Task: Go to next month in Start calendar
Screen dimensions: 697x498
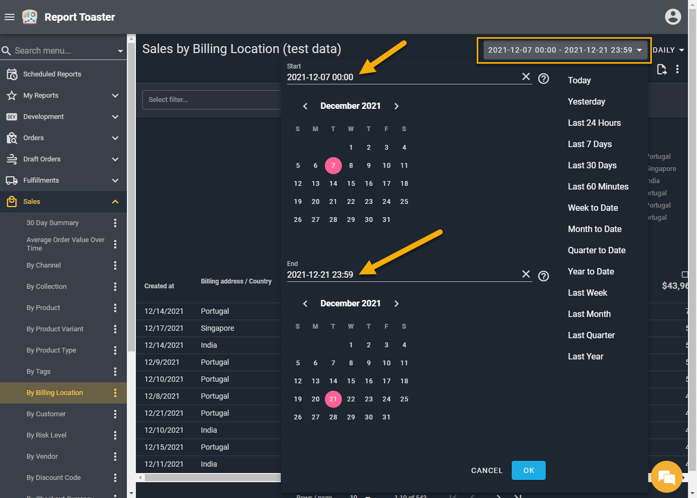Action: pos(397,106)
